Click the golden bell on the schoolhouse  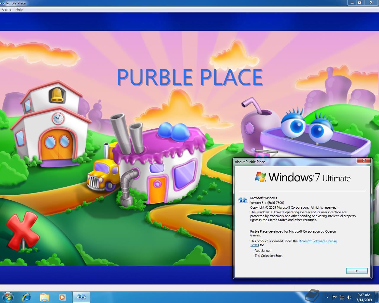(x=57, y=95)
